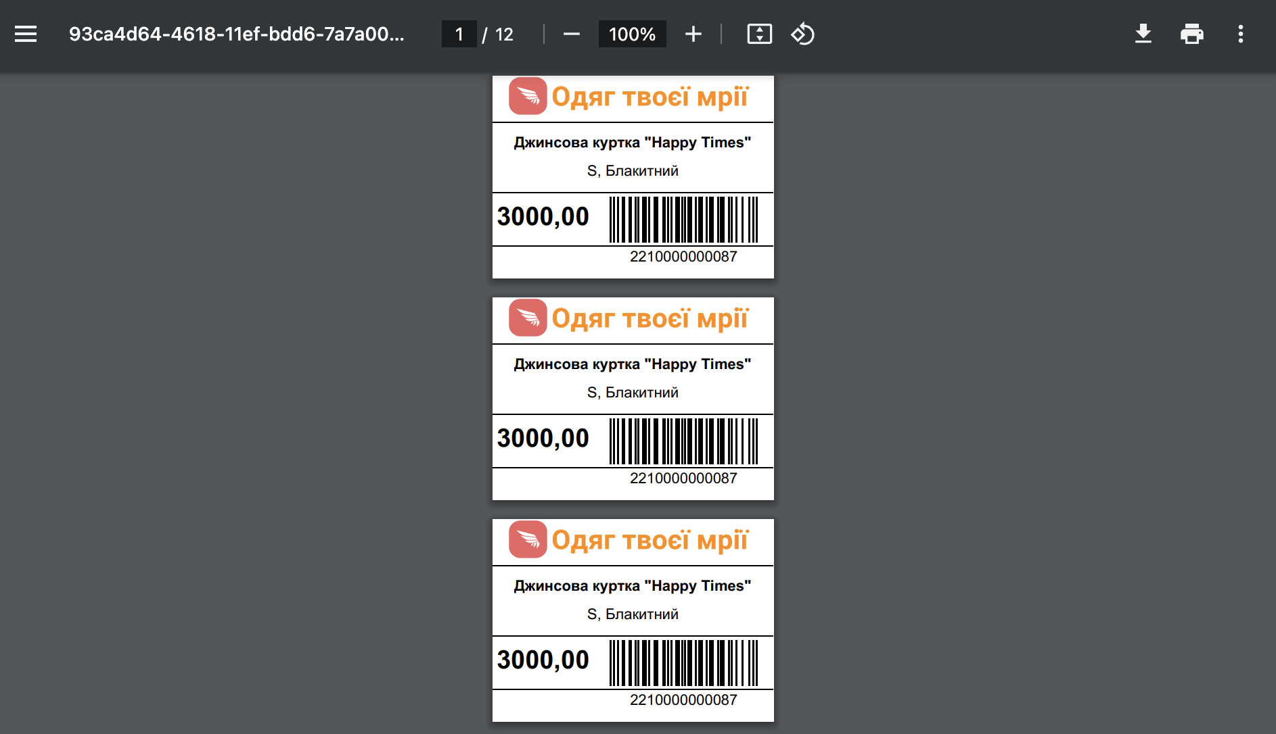
Task: Click the total page count 12
Action: click(504, 34)
